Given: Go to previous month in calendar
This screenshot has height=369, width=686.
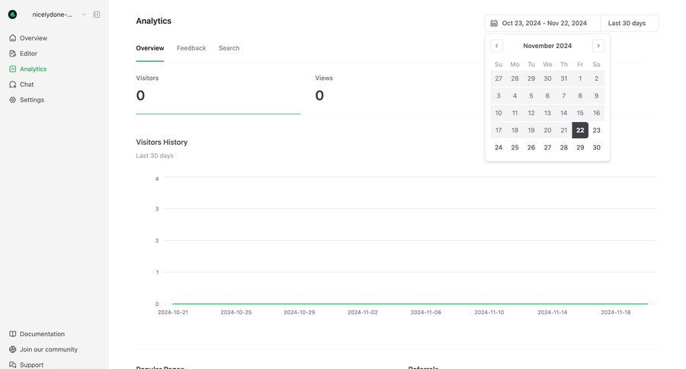Looking at the screenshot, I should click(x=496, y=46).
